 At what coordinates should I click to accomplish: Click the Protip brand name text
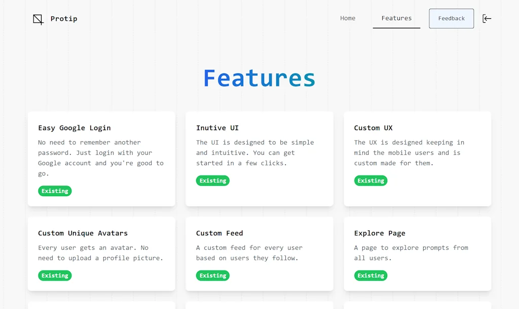[x=64, y=19]
